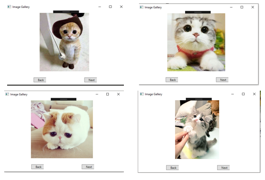This screenshot has width=265, height=180.
Task: Open window menu icon of standing kitten window
Action: click(142, 94)
